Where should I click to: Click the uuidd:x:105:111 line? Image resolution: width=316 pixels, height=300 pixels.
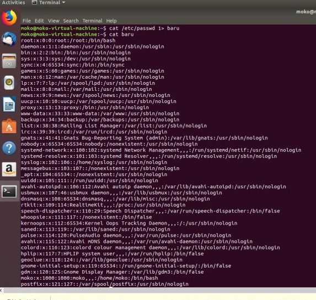89,181
